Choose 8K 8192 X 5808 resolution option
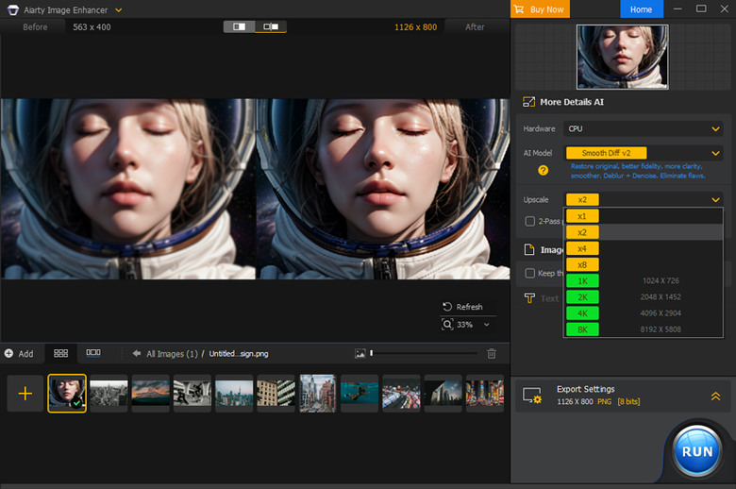The image size is (736, 489). (x=644, y=329)
